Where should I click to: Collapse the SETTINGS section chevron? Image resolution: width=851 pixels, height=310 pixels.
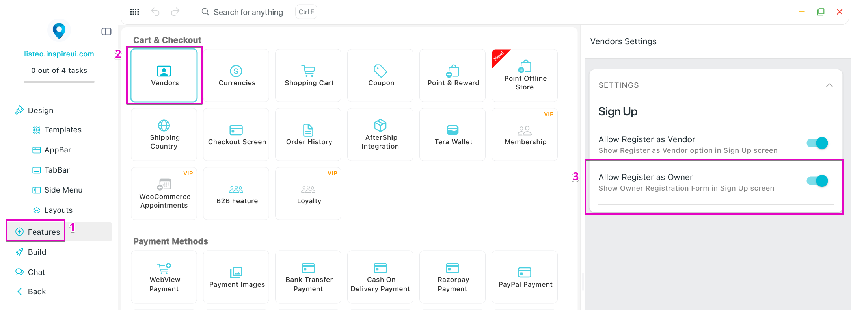pos(829,85)
